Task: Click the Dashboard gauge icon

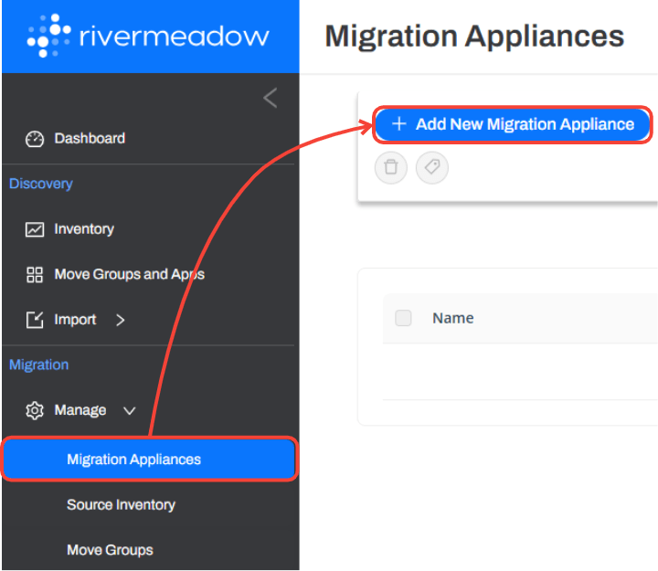Action: (x=35, y=139)
